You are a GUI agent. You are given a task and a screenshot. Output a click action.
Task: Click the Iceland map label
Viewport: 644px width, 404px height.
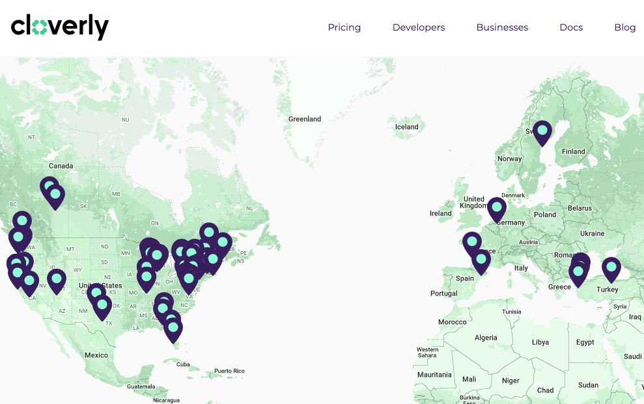406,127
